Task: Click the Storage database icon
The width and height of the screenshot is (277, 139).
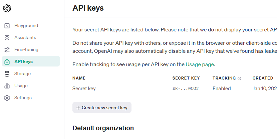Action: pyautogui.click(x=7, y=74)
